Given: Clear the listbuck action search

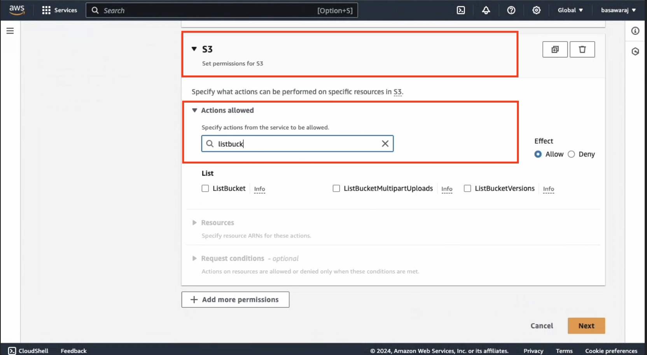Looking at the screenshot, I should [385, 144].
